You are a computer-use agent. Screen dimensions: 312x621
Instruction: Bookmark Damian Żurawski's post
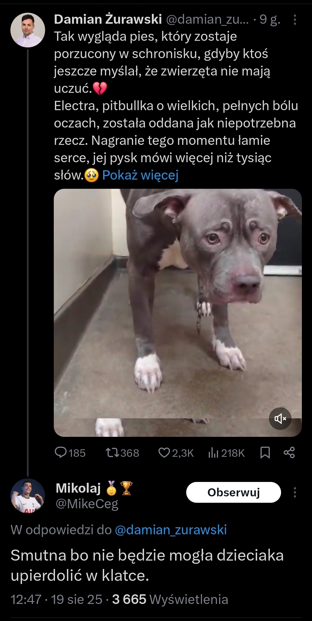[265, 453]
